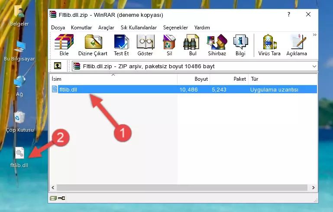Open the Bul search binoculars icon
This screenshot has height=212, width=333.
tap(193, 45)
